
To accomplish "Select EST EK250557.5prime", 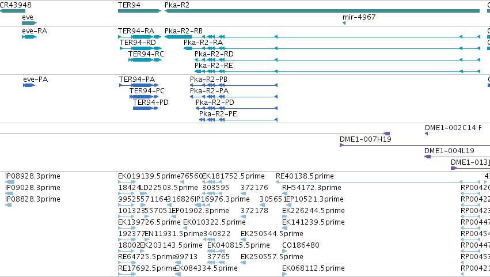I will tap(272, 257).
